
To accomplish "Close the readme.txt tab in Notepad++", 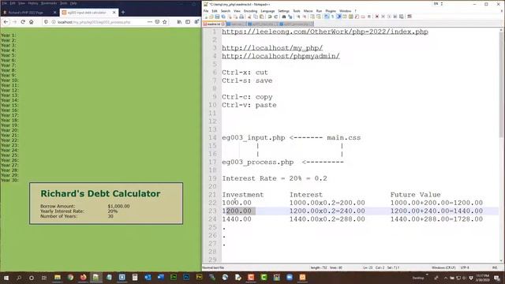I will pyautogui.click(x=223, y=24).
